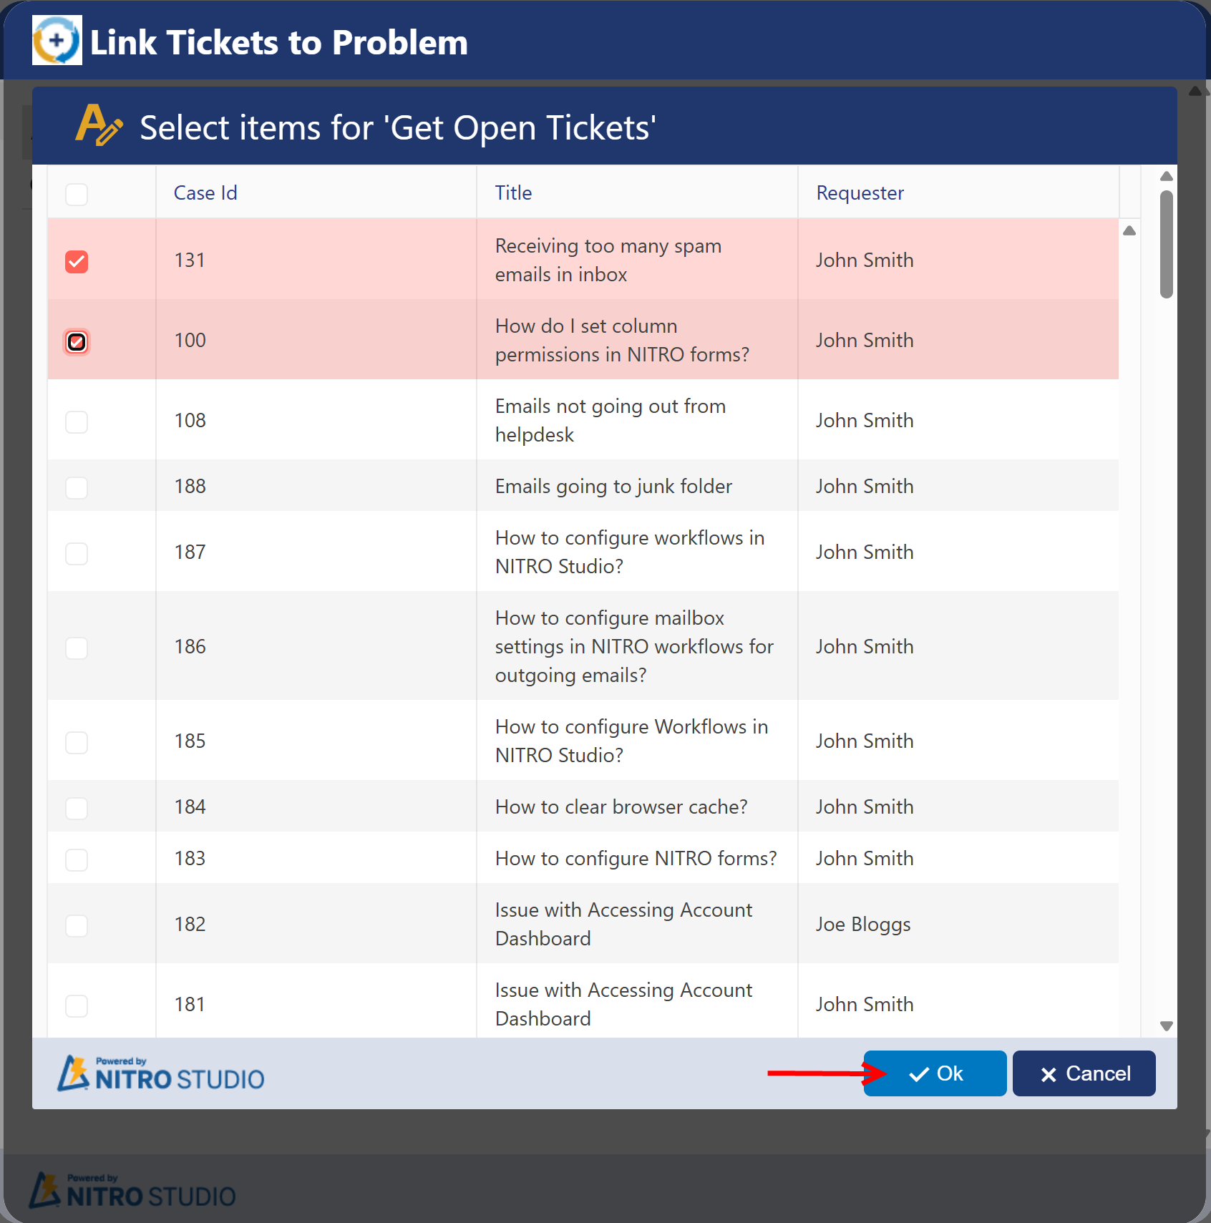The width and height of the screenshot is (1211, 1223).
Task: Click the 'Emails going to junk folder' row title
Action: point(613,487)
